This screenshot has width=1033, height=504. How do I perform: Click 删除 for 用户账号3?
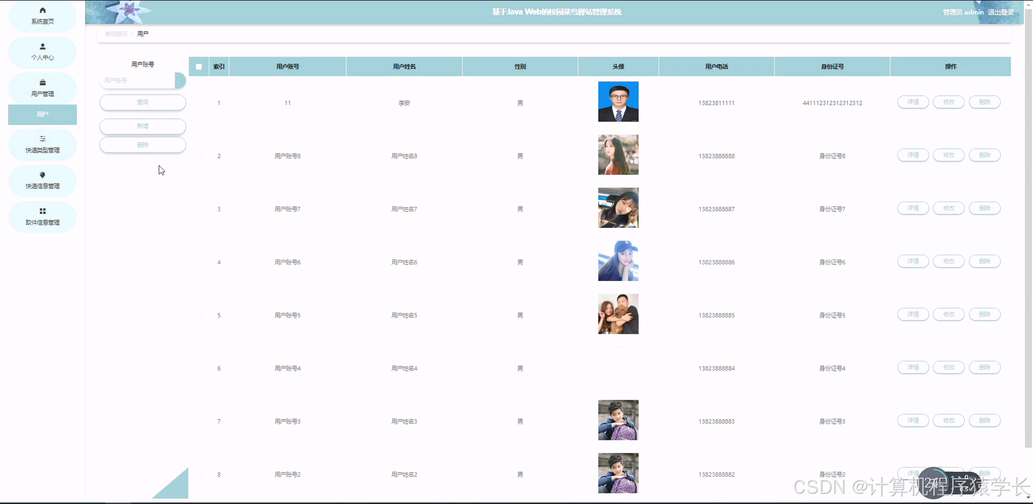tap(985, 421)
